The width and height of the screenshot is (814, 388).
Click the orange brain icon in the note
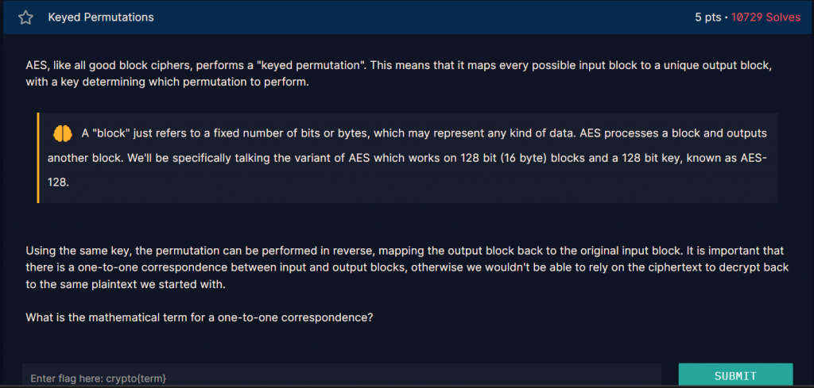pos(63,133)
